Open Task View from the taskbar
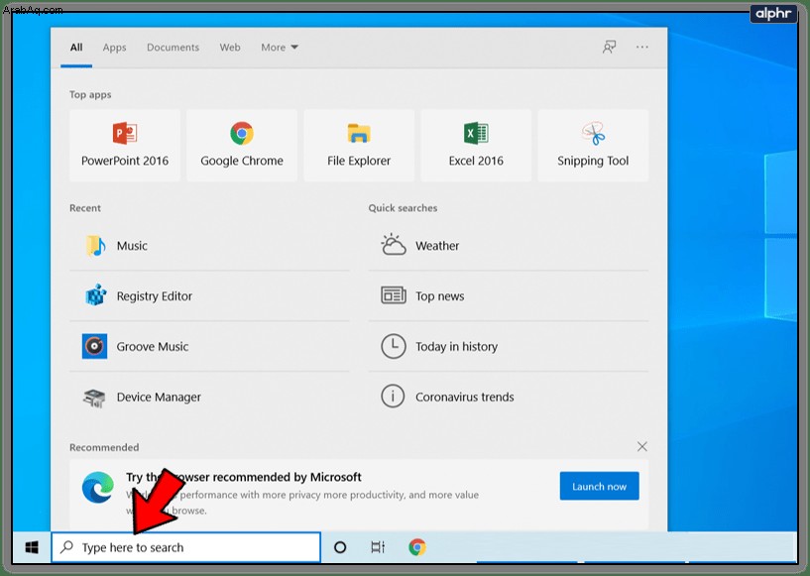Image resolution: width=810 pixels, height=576 pixels. [378, 547]
